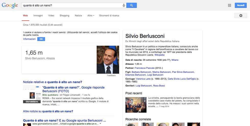Click into the search query input field
This screenshot has width=250, height=126.
click(71, 5)
